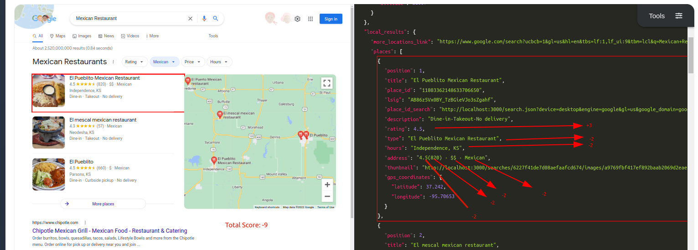
Task: Toggle fullscreen map view
Action: coord(326,83)
